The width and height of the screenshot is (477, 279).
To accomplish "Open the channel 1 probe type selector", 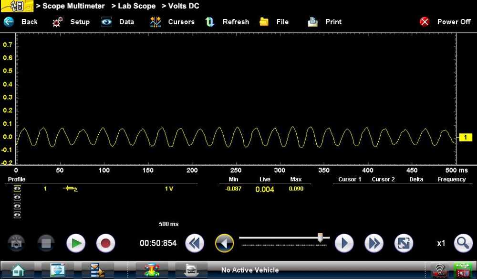I will [70, 189].
